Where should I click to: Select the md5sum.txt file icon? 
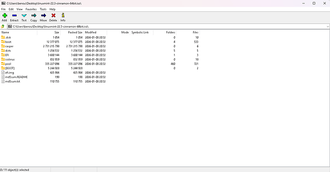(x=3, y=81)
